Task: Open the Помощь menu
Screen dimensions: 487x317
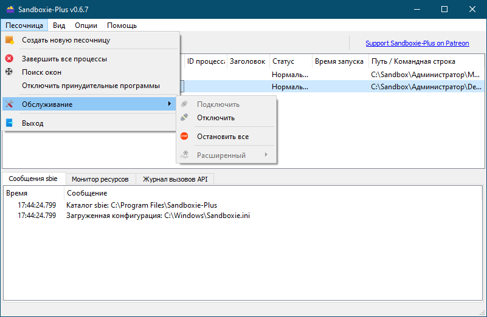Action: coord(122,26)
